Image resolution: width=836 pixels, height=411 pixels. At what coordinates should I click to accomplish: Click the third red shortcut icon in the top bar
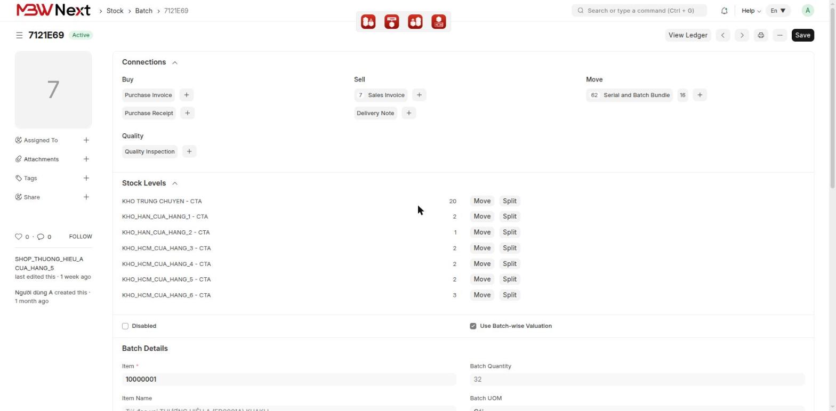[x=415, y=22]
